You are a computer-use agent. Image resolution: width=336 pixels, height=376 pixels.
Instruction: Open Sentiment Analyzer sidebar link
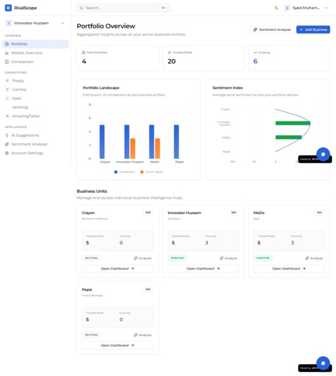(35, 144)
